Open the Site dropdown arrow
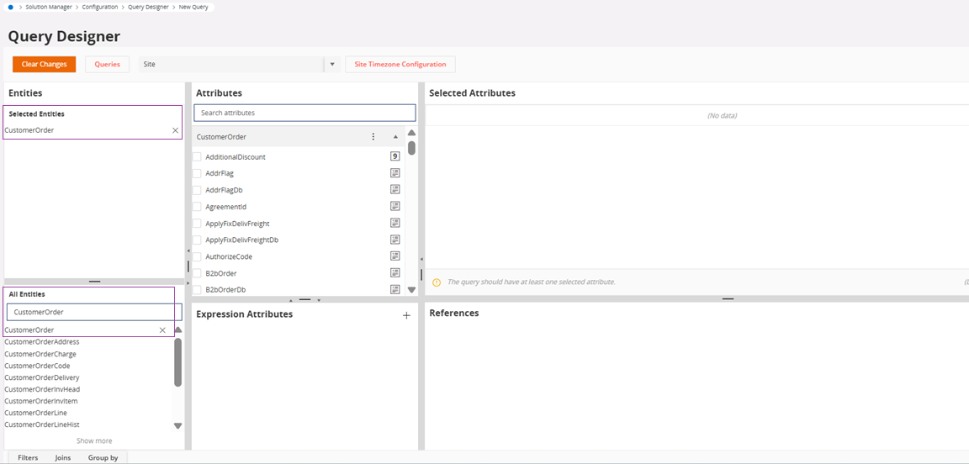This screenshot has width=969, height=464. [x=332, y=64]
